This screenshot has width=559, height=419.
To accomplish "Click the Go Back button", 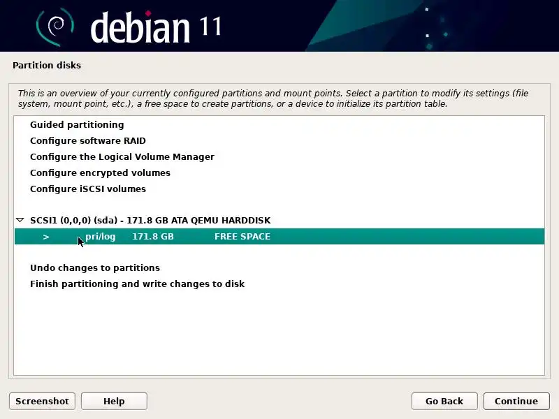I will click(x=444, y=401).
